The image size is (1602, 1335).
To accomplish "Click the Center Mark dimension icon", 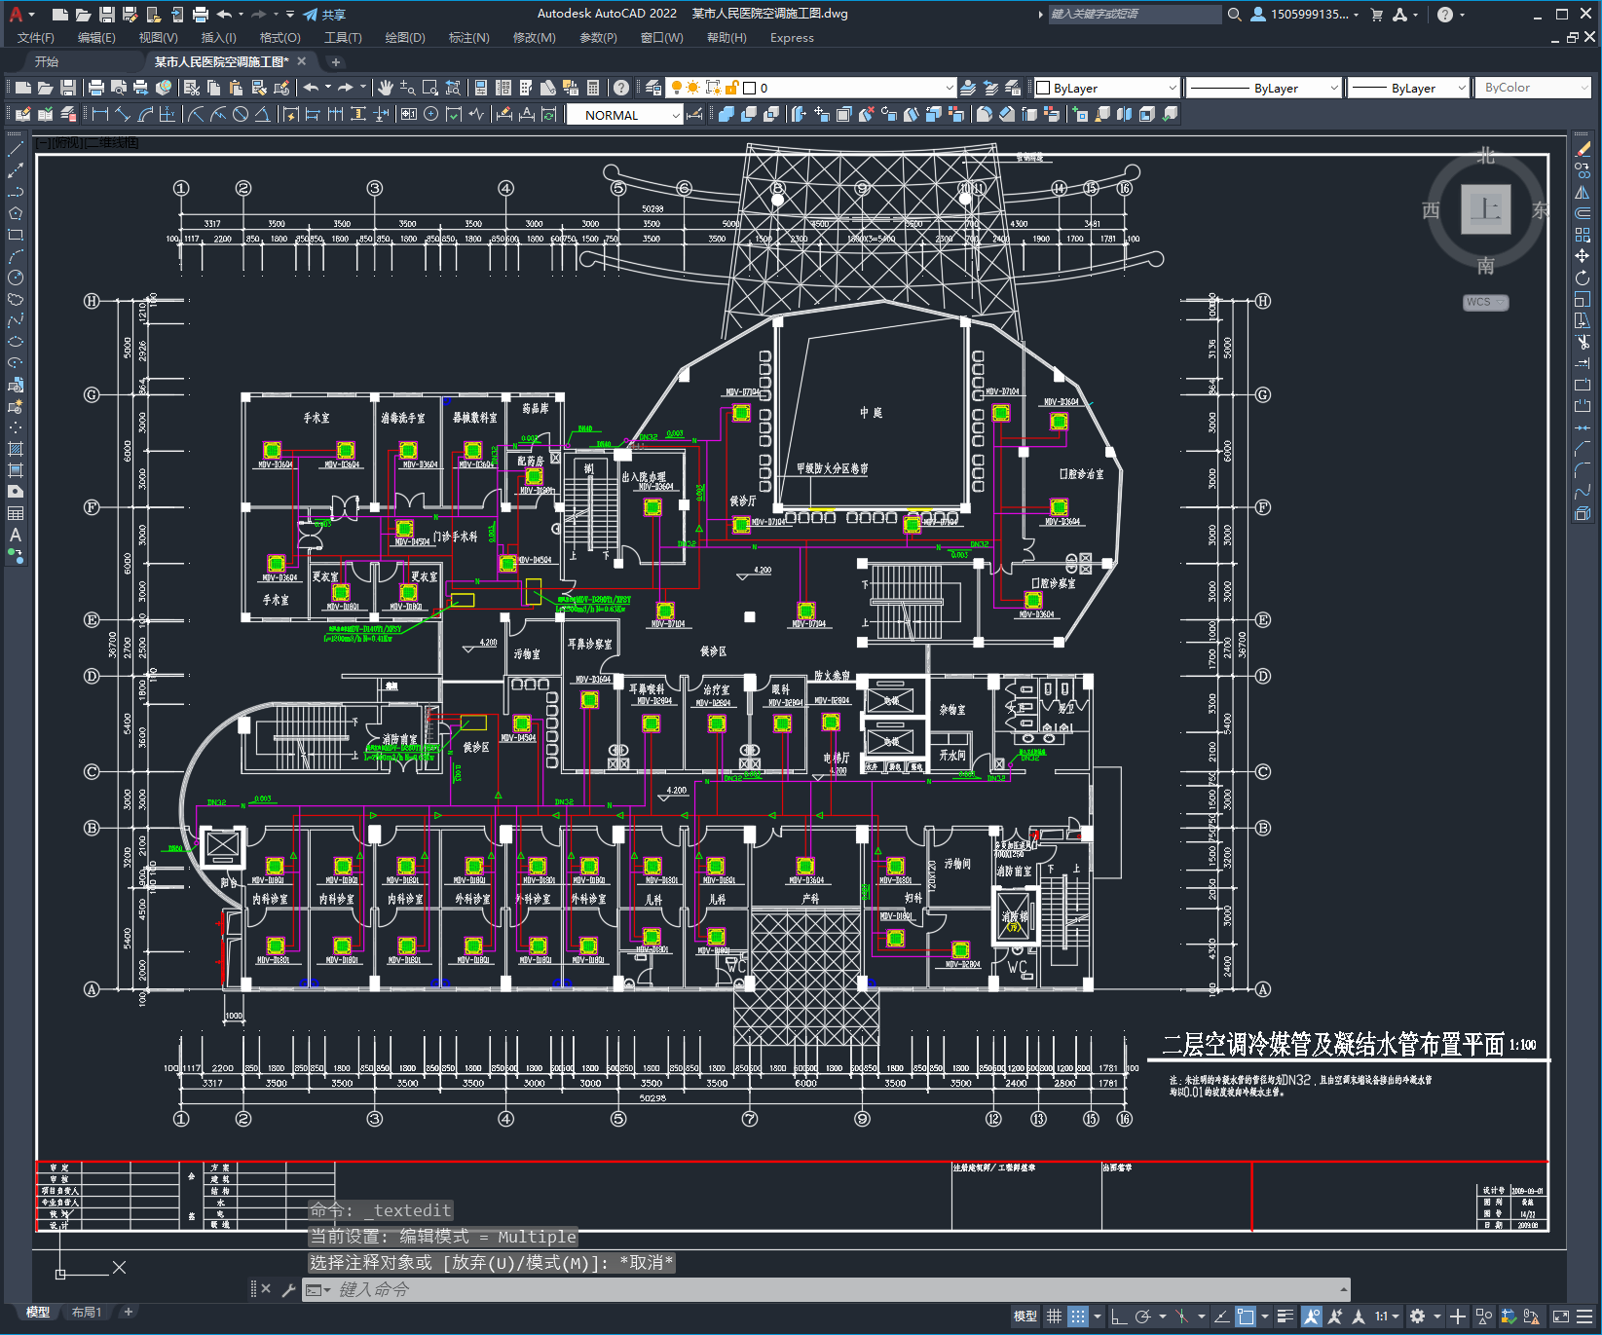I will pyautogui.click(x=430, y=114).
